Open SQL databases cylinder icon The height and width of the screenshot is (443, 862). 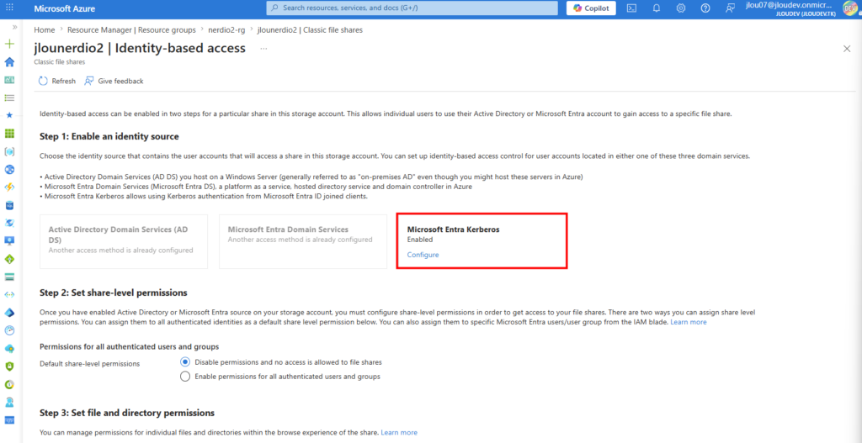[x=9, y=205]
